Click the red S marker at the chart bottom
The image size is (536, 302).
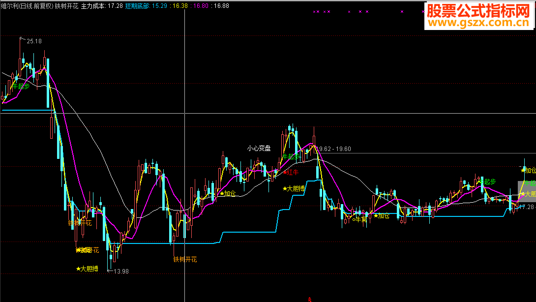pyautogui.click(x=310, y=300)
